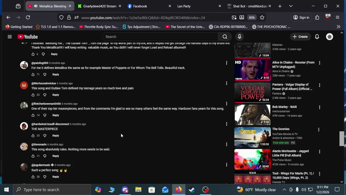The image size is (346, 195).
Task: Open the Getting Started bookmark
Action: 19,27
